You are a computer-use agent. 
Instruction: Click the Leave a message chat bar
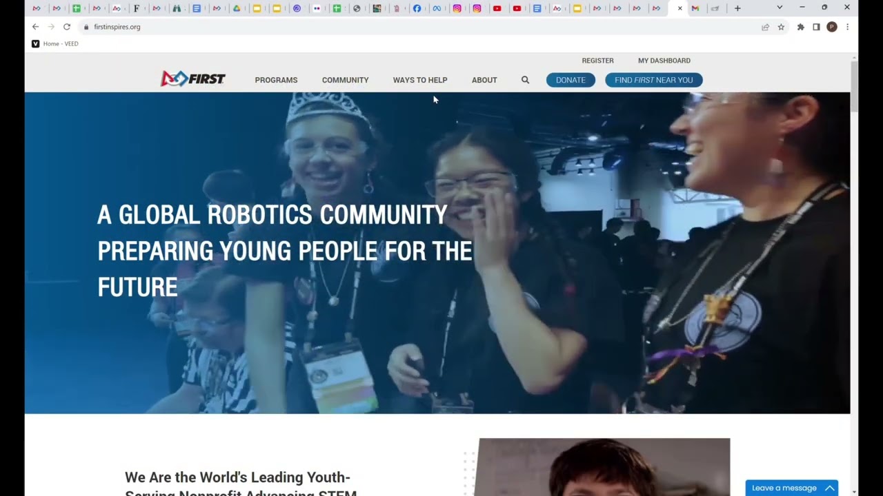click(792, 488)
